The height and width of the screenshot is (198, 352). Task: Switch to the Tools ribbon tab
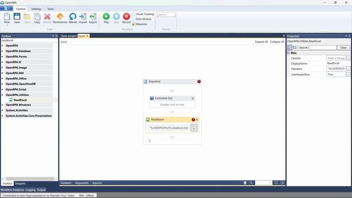click(50, 9)
